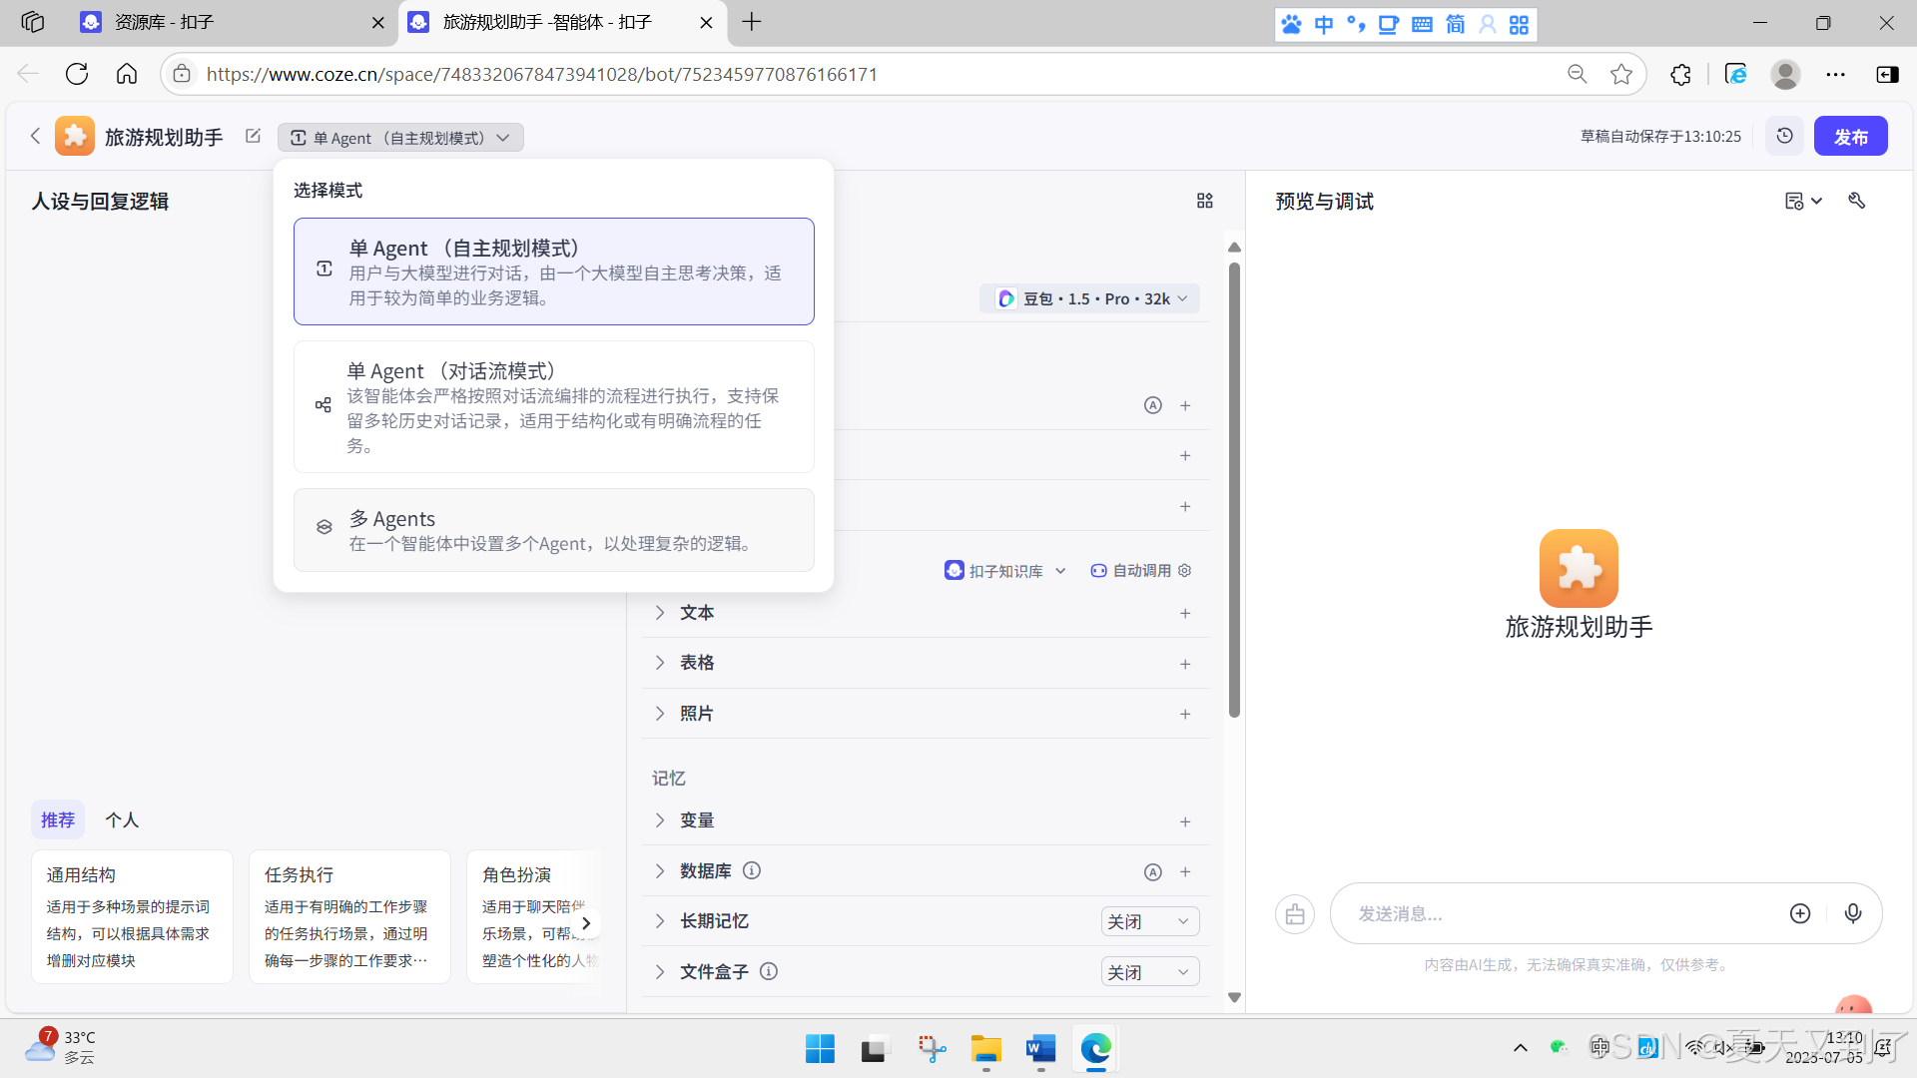This screenshot has height=1078, width=1917.
Task: Select the multi Agents mode option
Action: coord(553,530)
